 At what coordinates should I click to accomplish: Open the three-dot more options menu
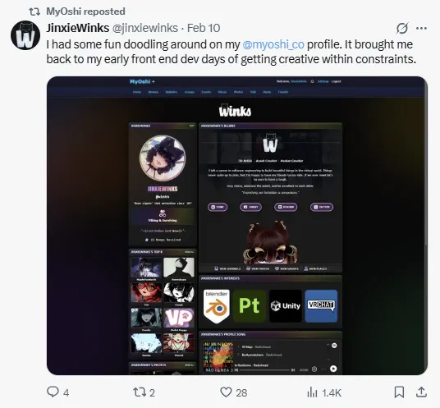coord(421,28)
